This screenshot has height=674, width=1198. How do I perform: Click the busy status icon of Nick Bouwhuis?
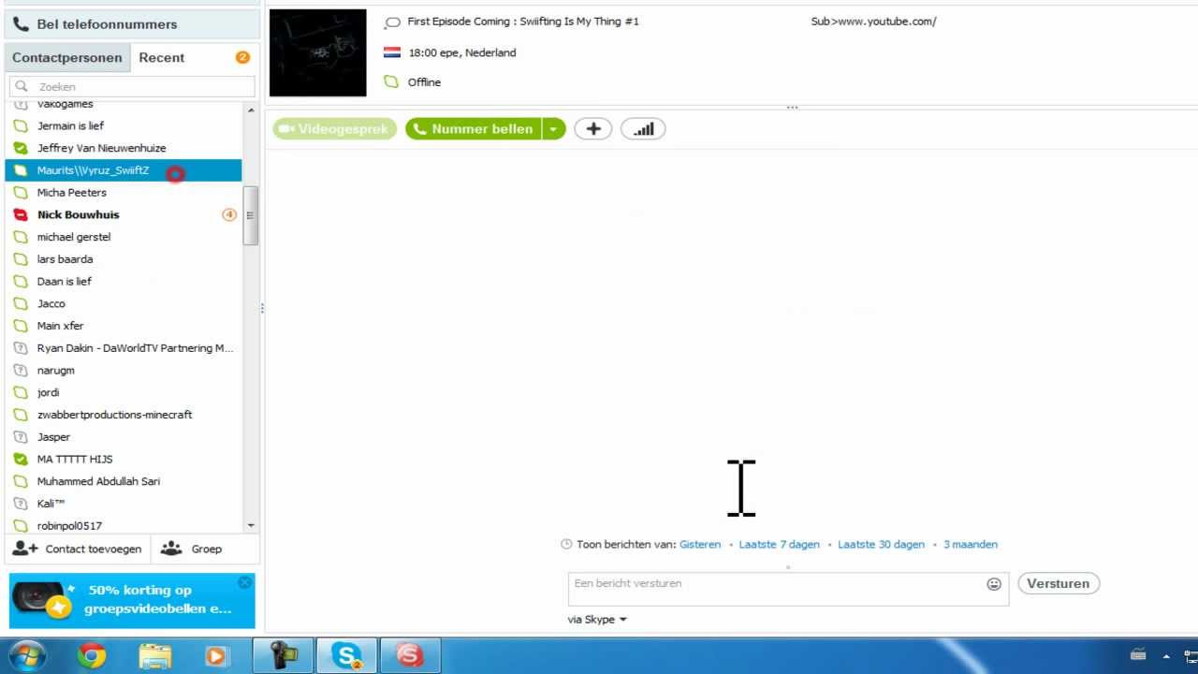click(21, 214)
